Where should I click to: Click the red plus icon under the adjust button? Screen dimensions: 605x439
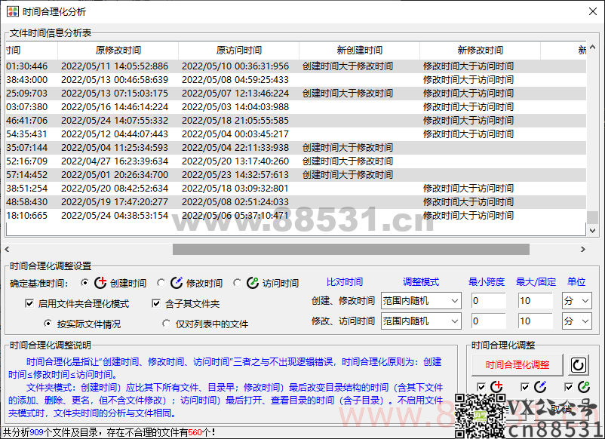(x=496, y=386)
